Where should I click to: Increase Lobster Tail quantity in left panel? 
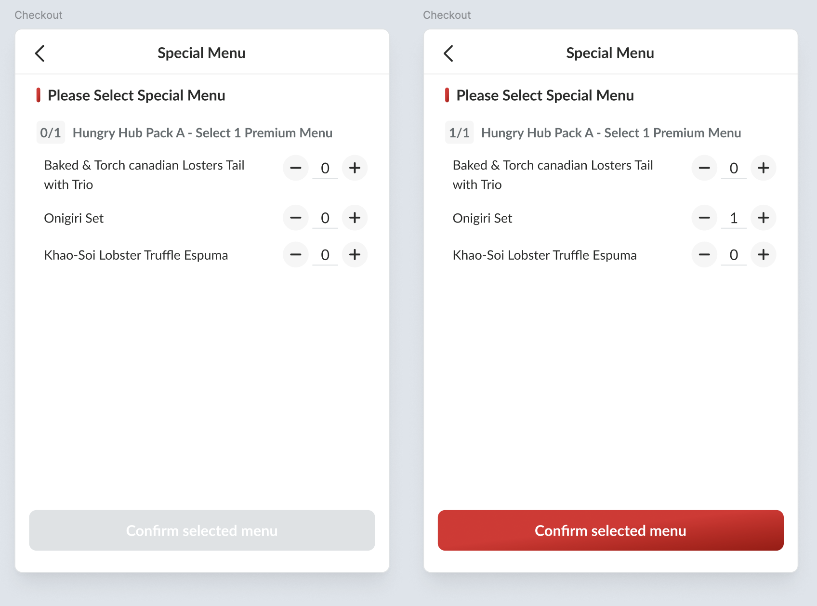click(355, 168)
